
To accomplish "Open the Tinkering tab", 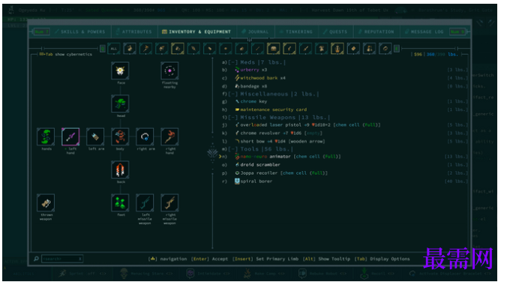I will pos(296,31).
